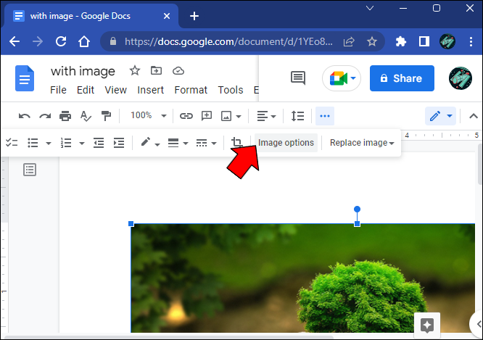Viewport: 483px width, 340px height.
Task: Open the View menu
Action: coord(115,90)
